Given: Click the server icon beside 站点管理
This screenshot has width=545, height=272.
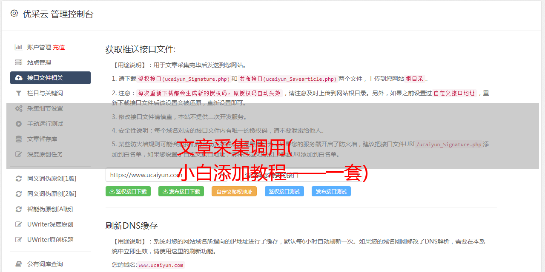Looking at the screenshot, I should coord(19,62).
